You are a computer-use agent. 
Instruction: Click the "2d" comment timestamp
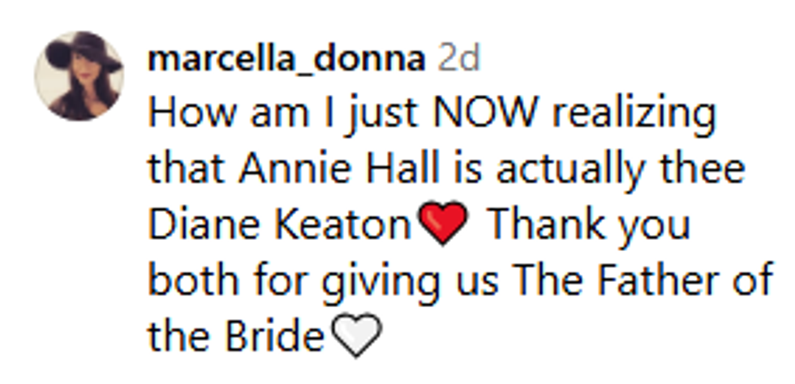pos(459,58)
